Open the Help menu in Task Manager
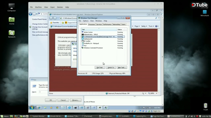211x118 pixels. (x=105, y=21)
